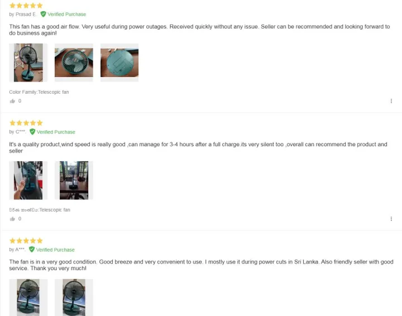Click star rating above C***'s review
The image size is (402, 316).
coord(26,123)
